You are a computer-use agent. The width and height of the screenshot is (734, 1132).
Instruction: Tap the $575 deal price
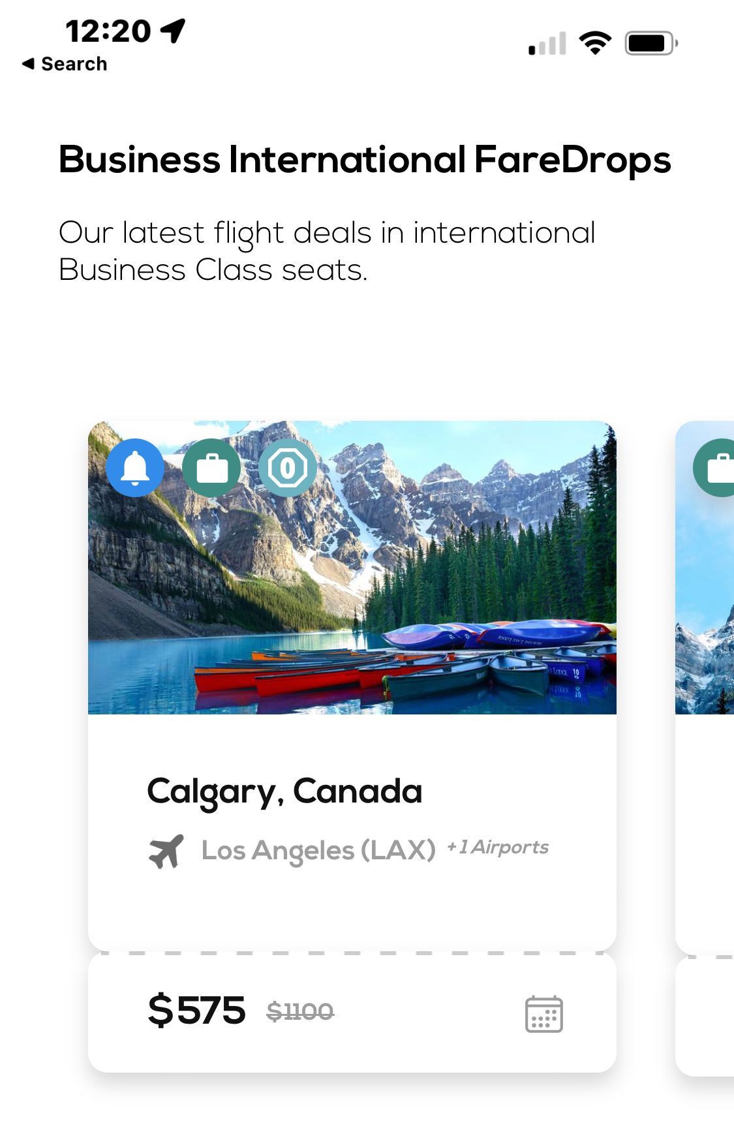click(196, 1010)
